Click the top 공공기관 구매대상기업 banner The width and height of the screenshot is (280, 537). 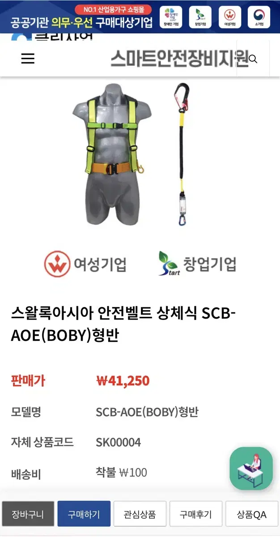140,17
